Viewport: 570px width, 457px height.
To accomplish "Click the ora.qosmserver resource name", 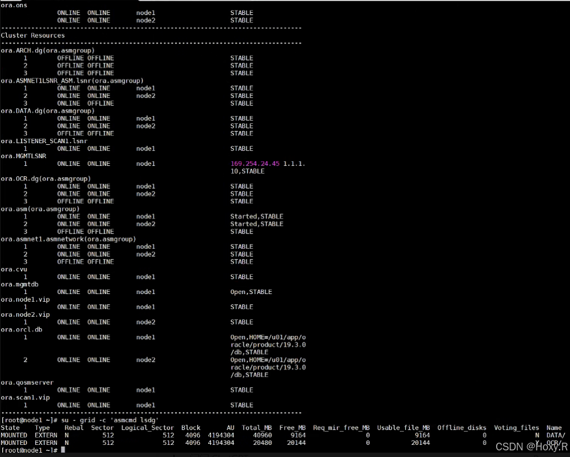I will pyautogui.click(x=28, y=383).
